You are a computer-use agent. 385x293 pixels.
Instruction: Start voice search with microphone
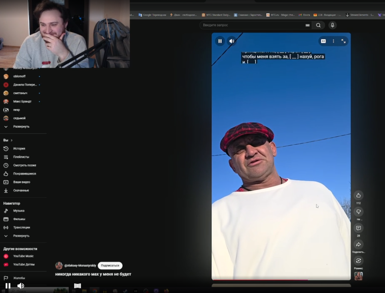[x=333, y=25]
